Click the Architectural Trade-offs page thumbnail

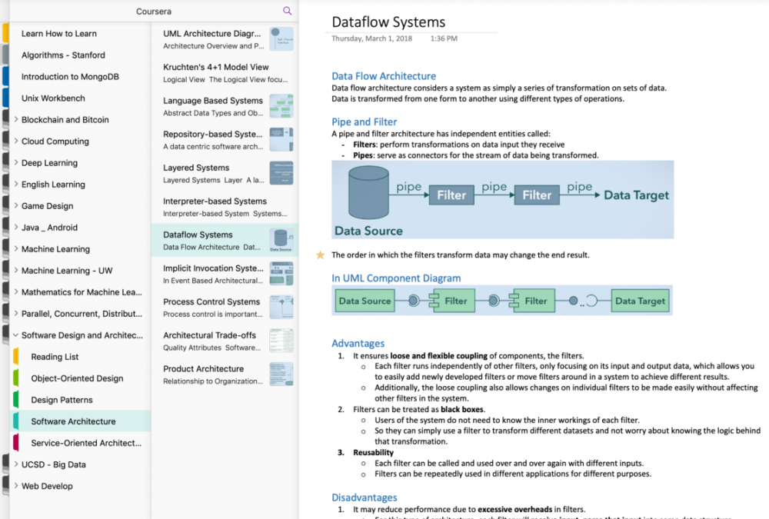coord(281,341)
